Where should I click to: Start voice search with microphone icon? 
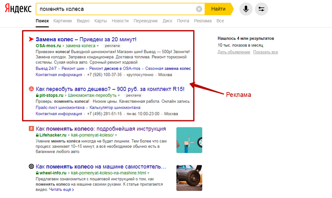246,9
